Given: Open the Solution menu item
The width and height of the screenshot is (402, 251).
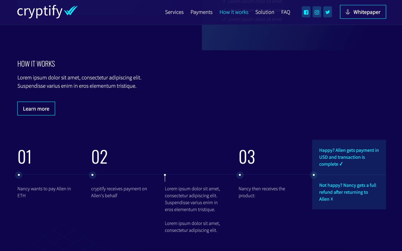Looking at the screenshot, I should [265, 12].
